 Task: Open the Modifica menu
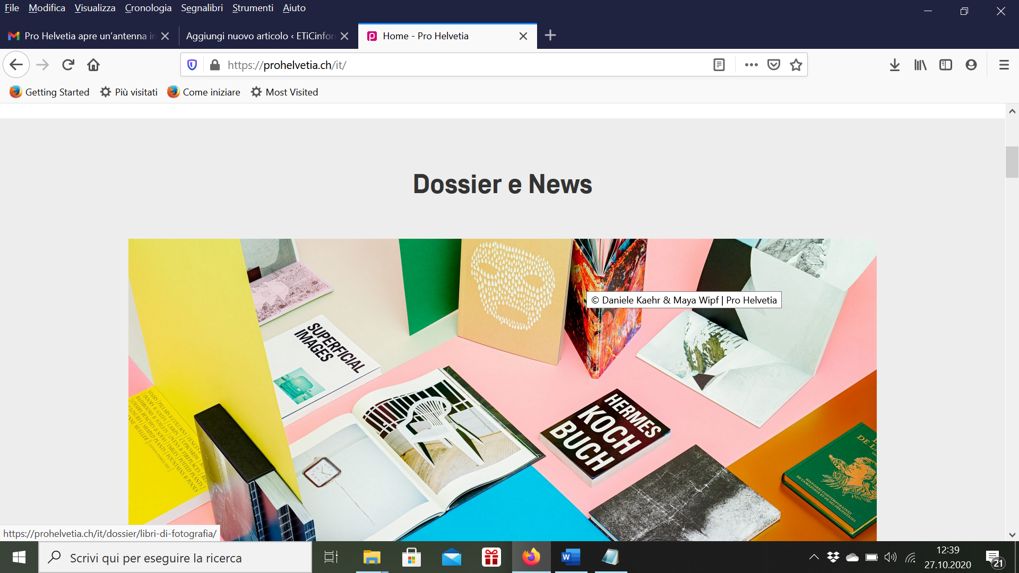click(x=47, y=8)
